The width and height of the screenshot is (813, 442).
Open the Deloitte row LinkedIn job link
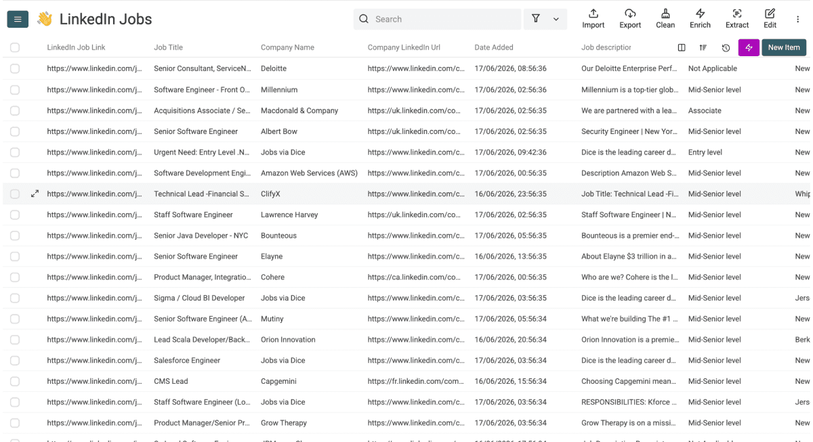94,68
